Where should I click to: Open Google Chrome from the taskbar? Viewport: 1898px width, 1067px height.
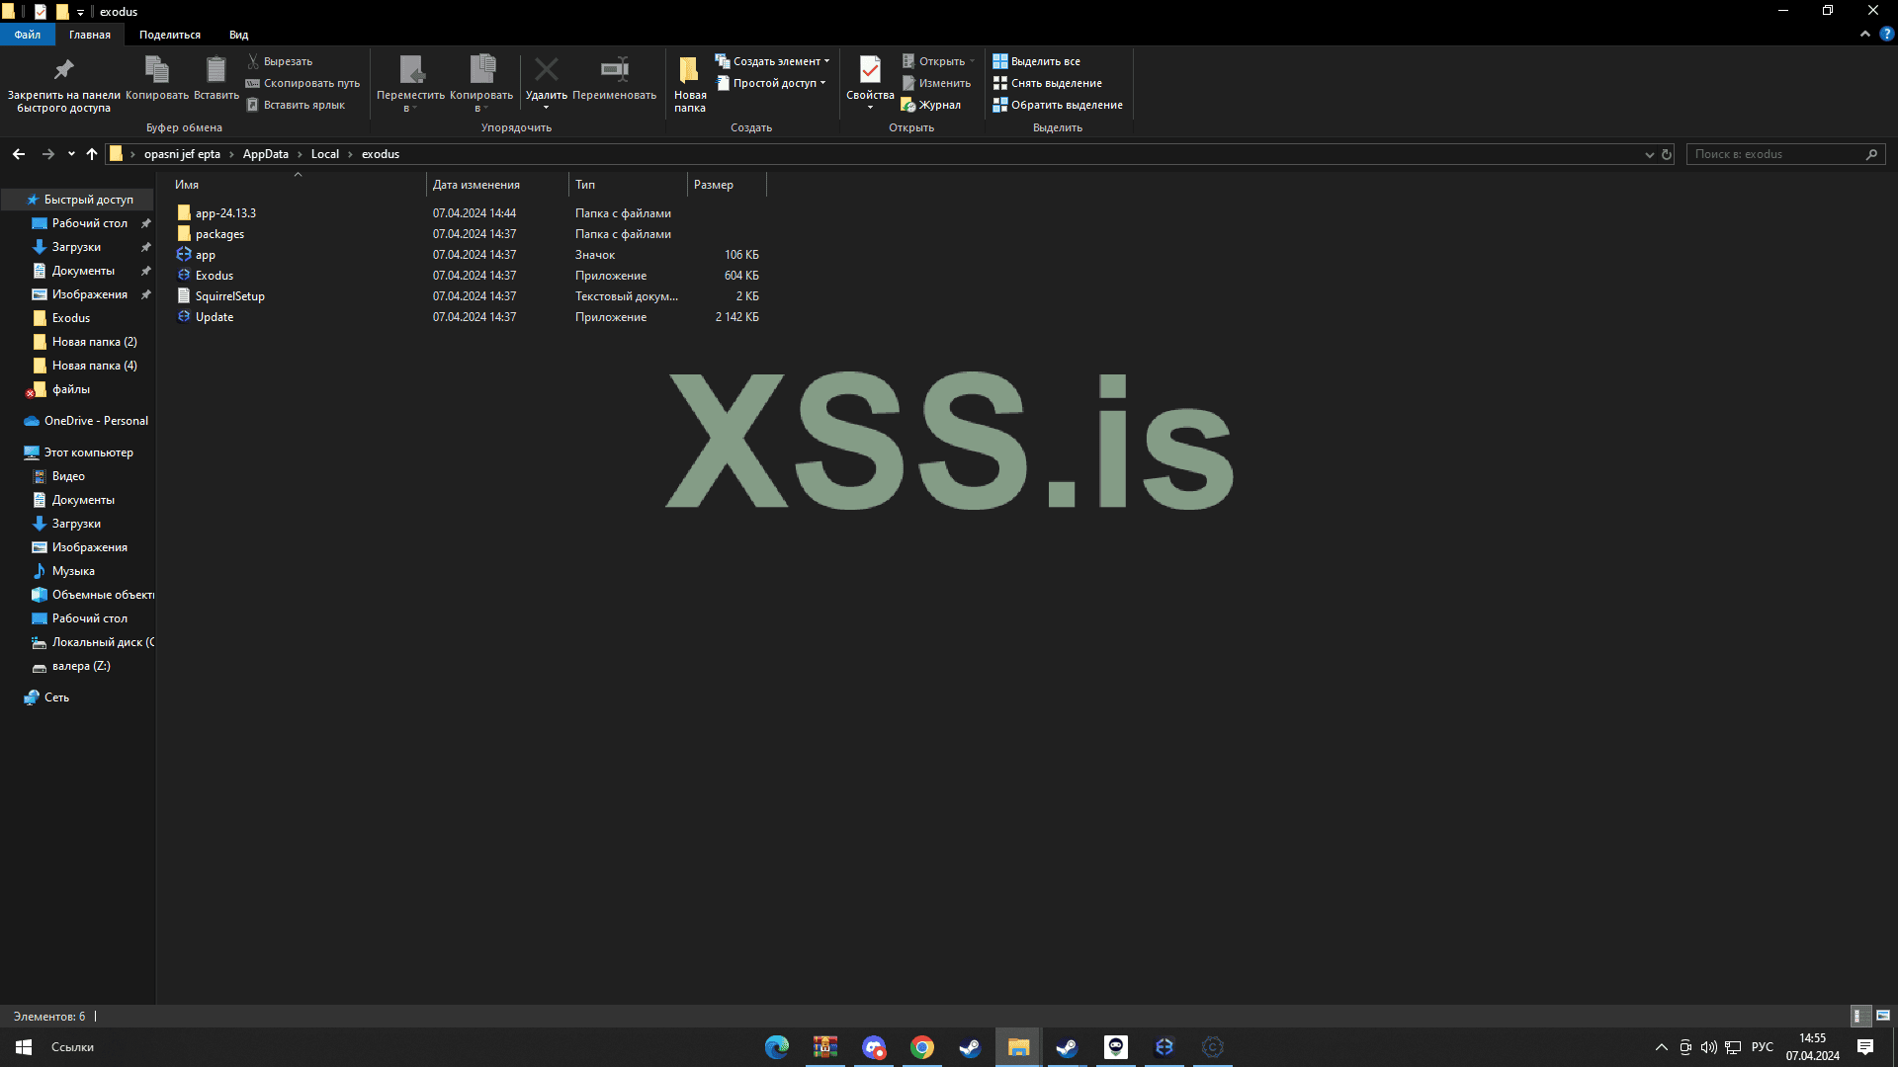pos(921,1047)
